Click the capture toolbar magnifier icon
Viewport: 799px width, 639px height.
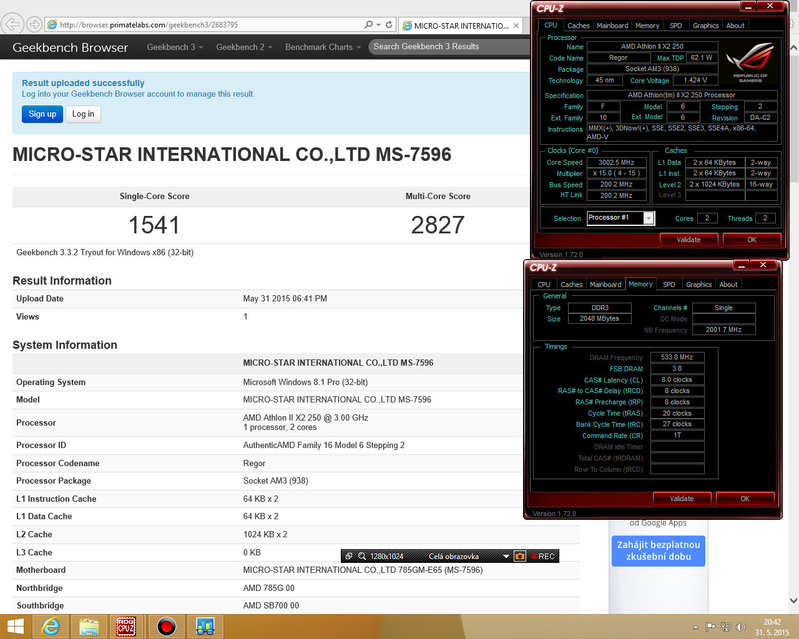[361, 556]
